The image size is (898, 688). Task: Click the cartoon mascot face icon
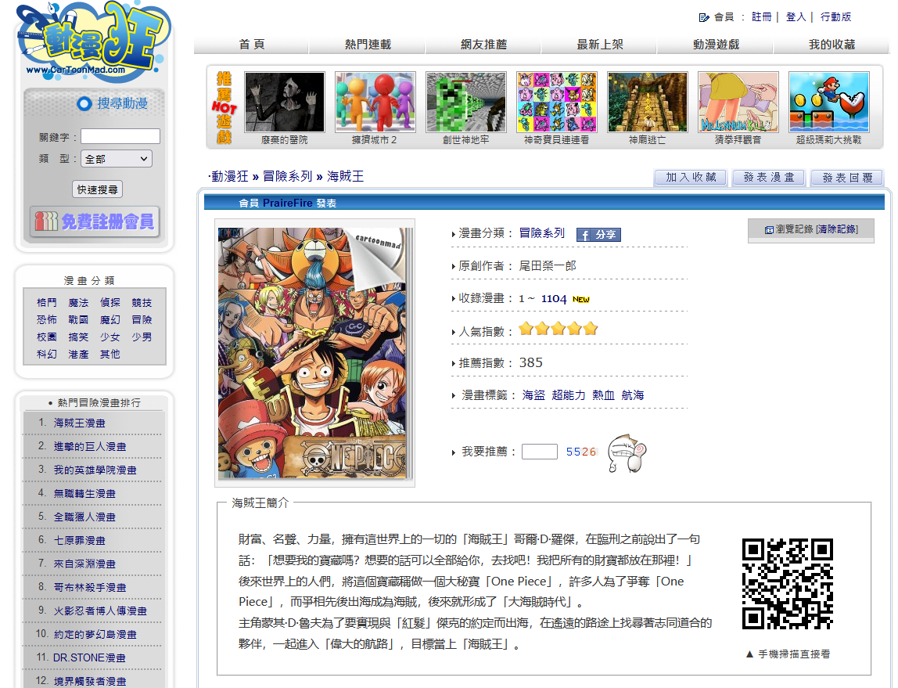pos(627,453)
